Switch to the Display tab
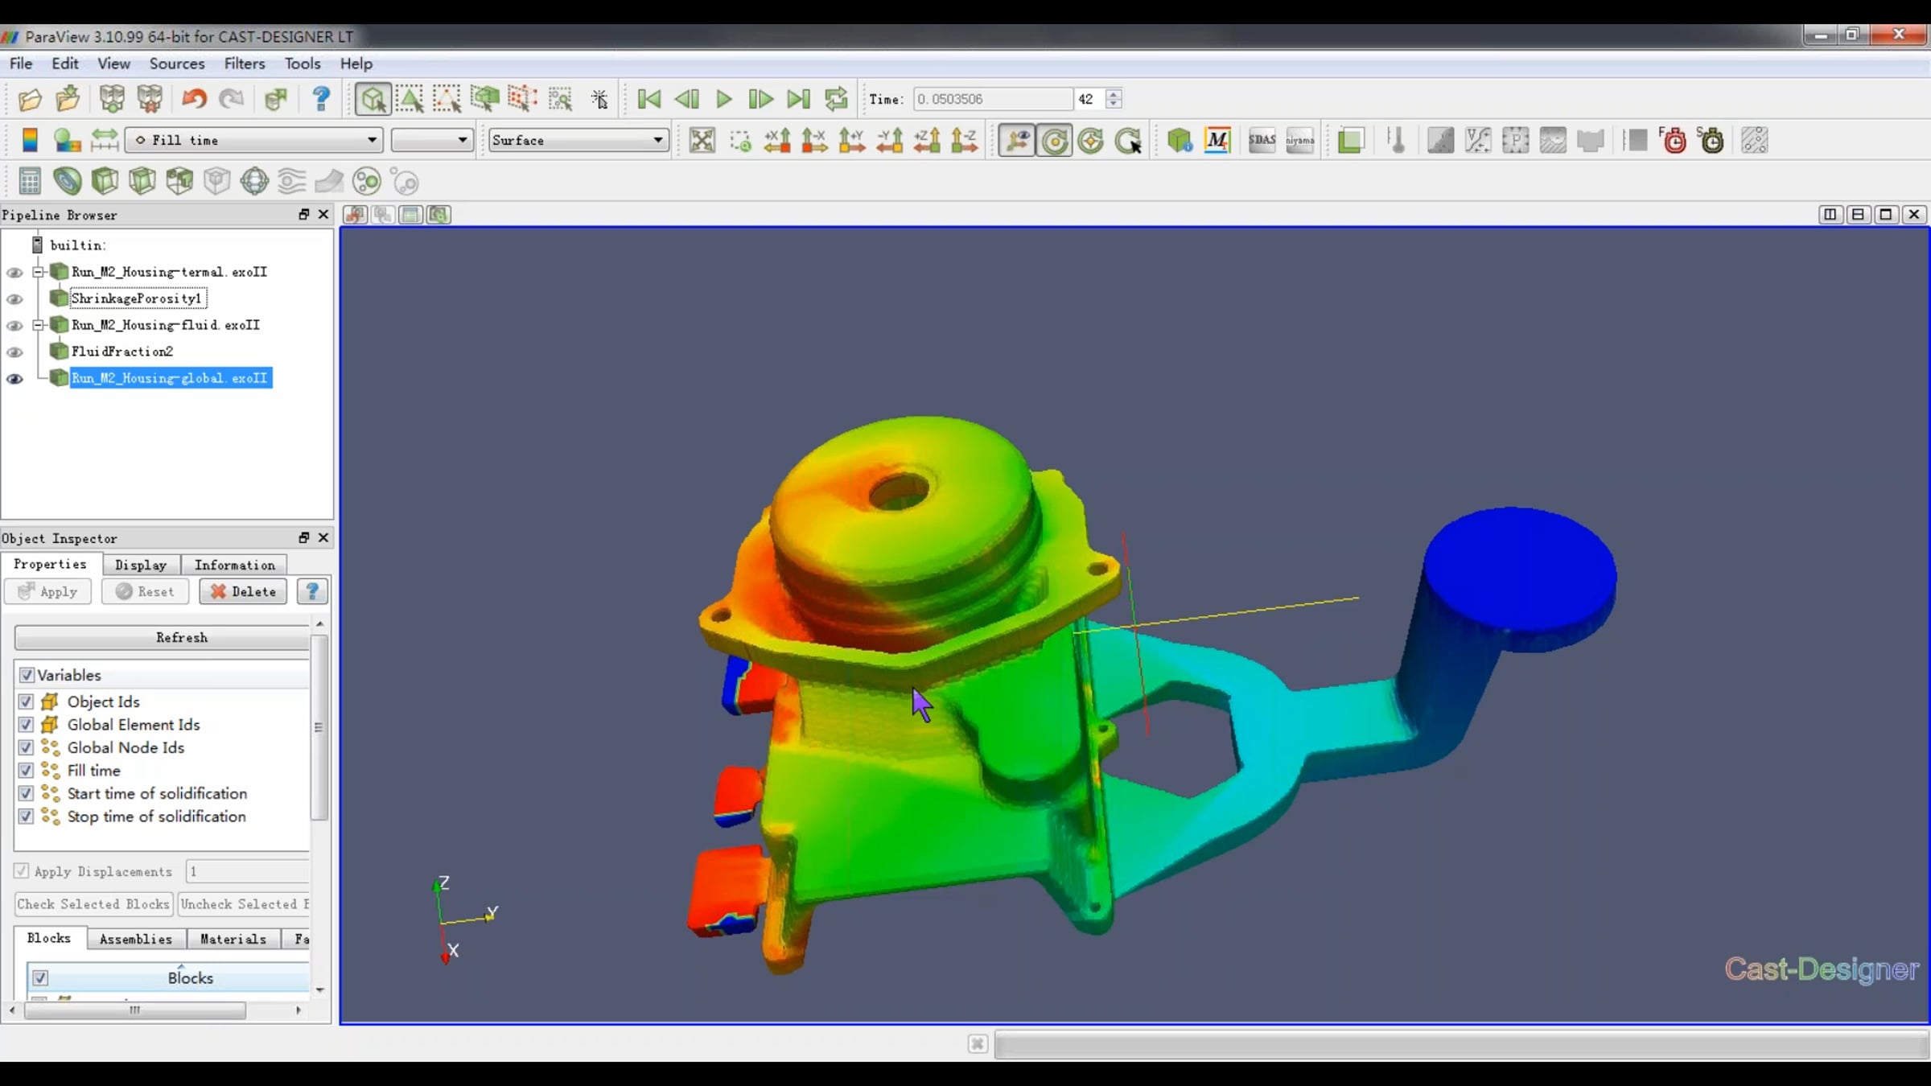 pyautogui.click(x=141, y=565)
